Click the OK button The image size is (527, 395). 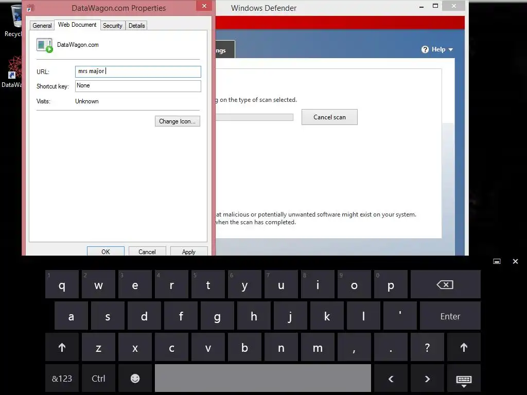click(106, 252)
